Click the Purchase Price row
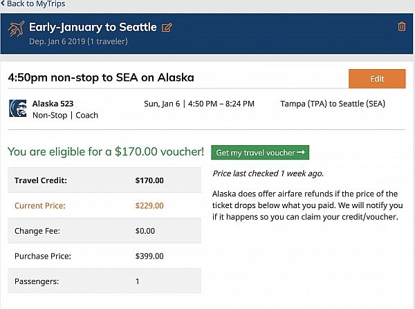The image size is (415, 309). click(x=104, y=256)
